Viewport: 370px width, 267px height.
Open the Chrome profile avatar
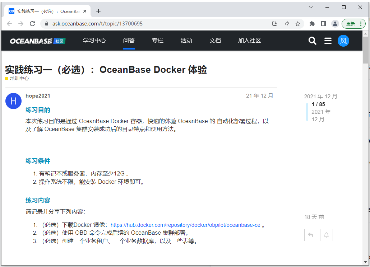(x=335, y=24)
